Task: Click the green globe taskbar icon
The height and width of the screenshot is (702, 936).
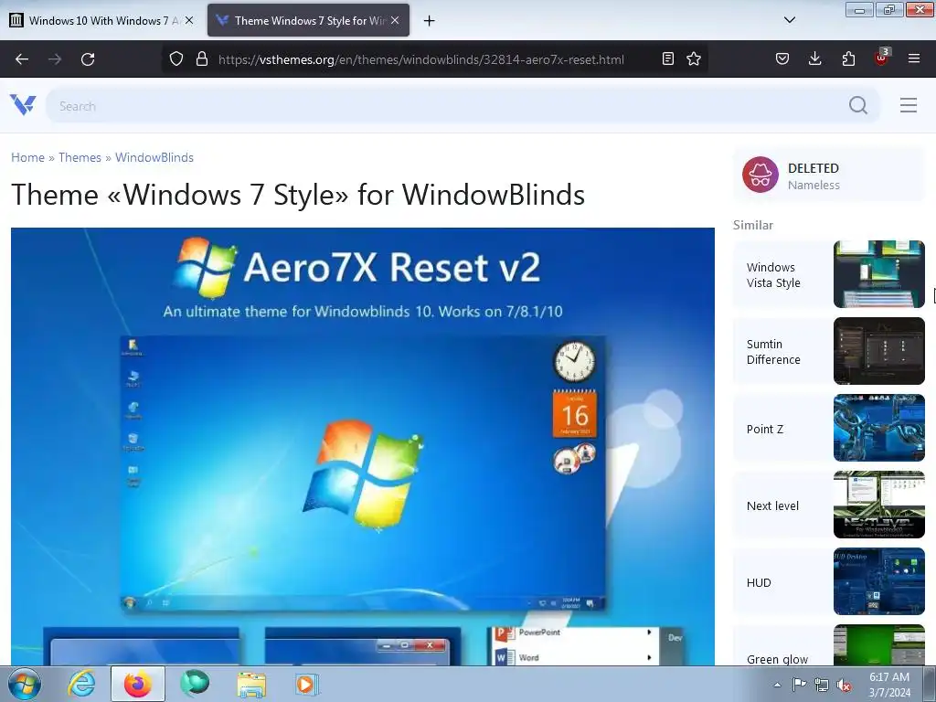Action: tap(195, 684)
